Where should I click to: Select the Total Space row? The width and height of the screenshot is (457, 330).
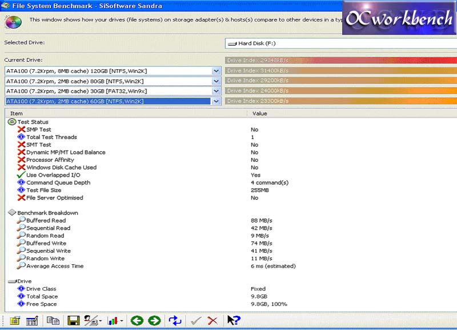click(231, 296)
